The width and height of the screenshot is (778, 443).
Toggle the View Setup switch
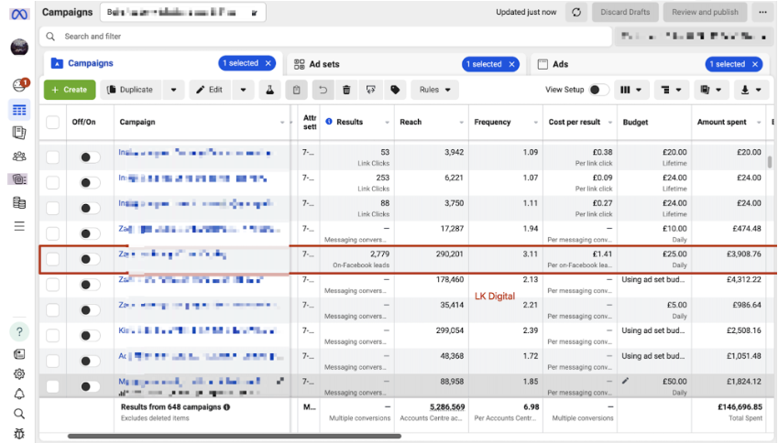point(598,90)
